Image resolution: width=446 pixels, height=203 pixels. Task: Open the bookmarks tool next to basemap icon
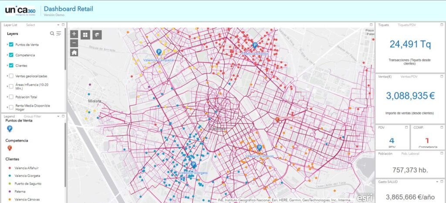[97, 35]
